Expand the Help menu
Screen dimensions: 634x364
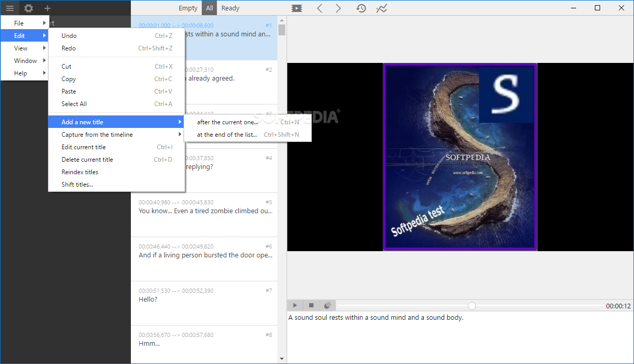25,73
